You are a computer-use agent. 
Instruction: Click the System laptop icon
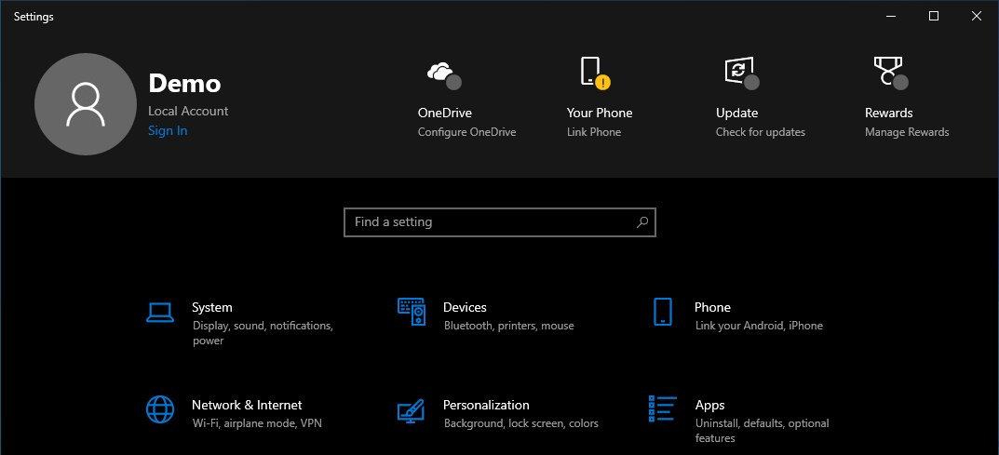(160, 313)
